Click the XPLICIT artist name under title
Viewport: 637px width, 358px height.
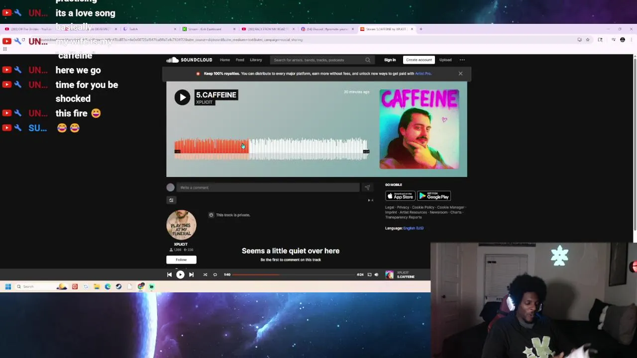pyautogui.click(x=204, y=102)
